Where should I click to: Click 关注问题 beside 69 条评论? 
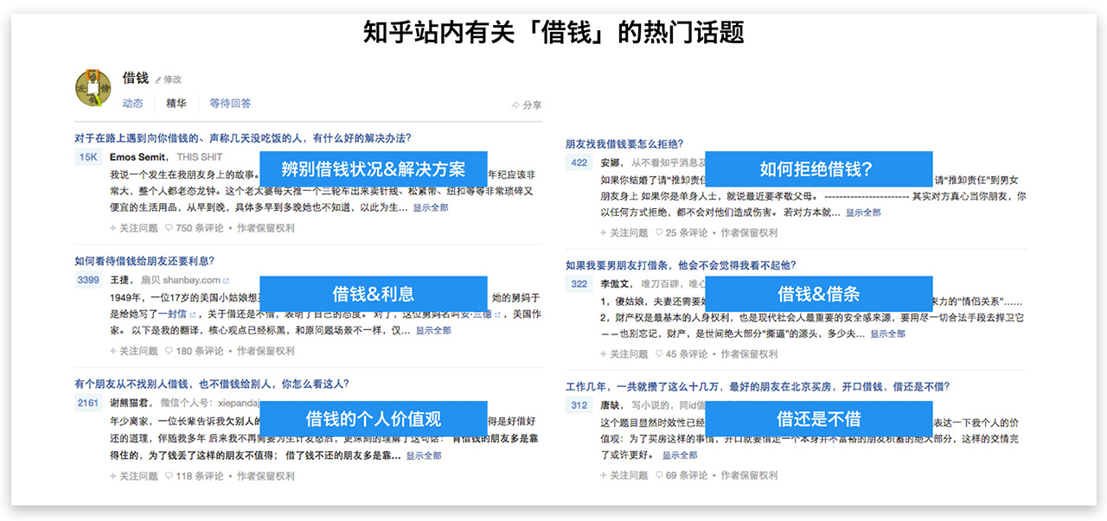624,475
